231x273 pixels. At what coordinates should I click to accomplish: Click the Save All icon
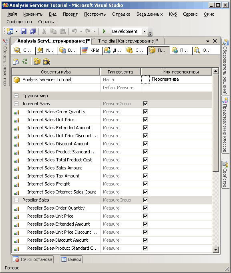[33, 31]
